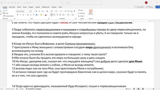Open the font size dropdown

coord(34,11)
